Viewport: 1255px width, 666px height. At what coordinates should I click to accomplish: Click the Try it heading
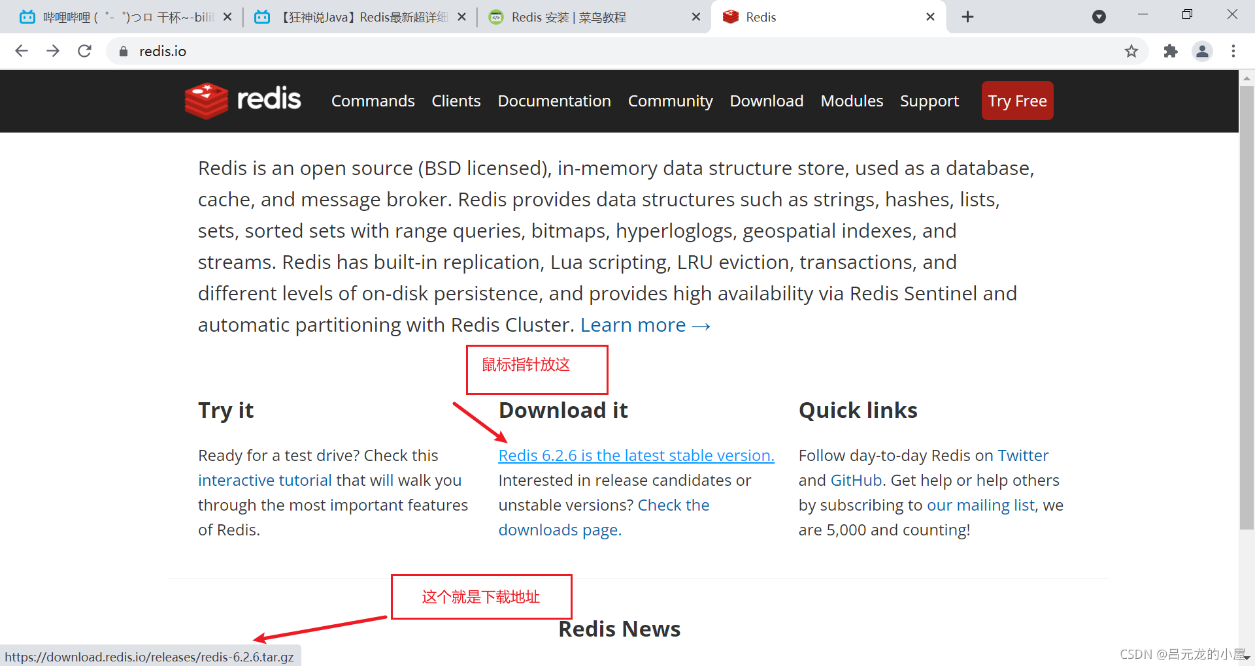(226, 411)
